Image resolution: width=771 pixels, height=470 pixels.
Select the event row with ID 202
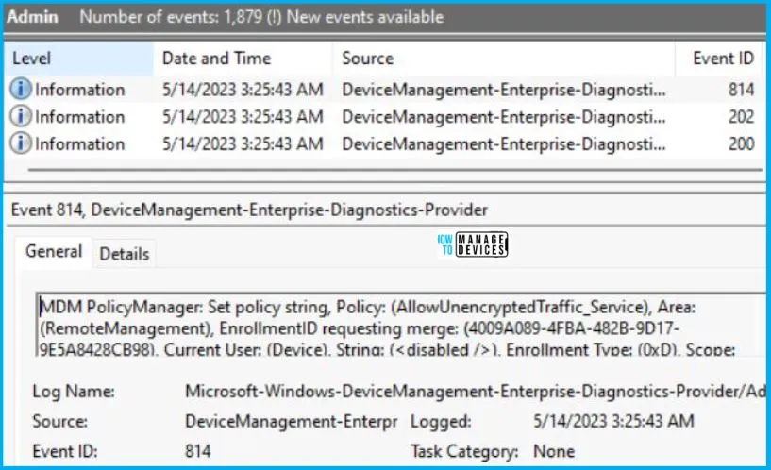pyautogui.click(x=384, y=116)
